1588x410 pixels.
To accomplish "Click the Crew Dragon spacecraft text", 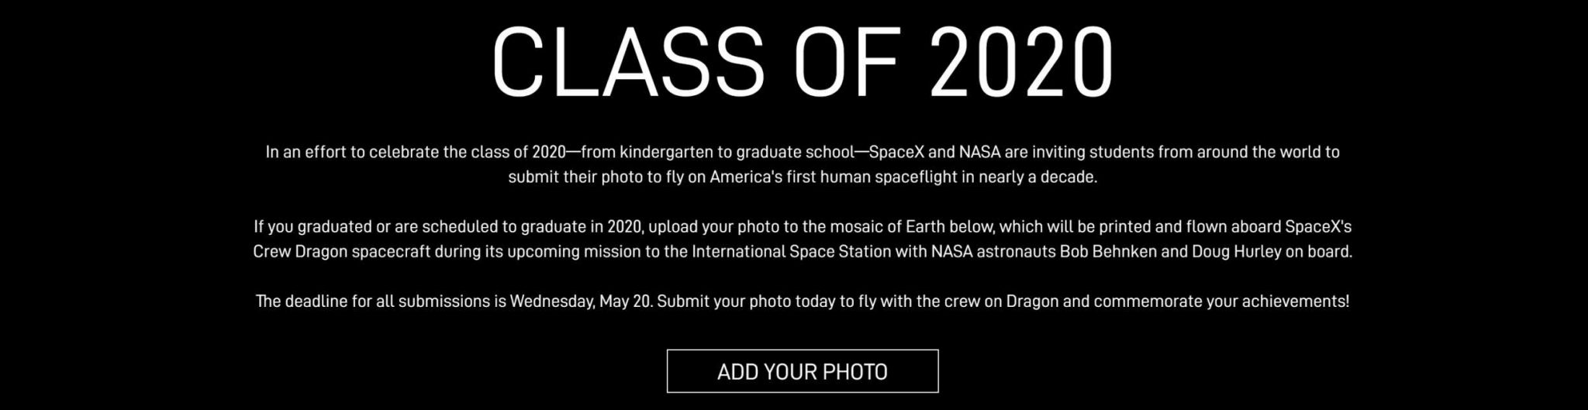I will click(x=341, y=252).
